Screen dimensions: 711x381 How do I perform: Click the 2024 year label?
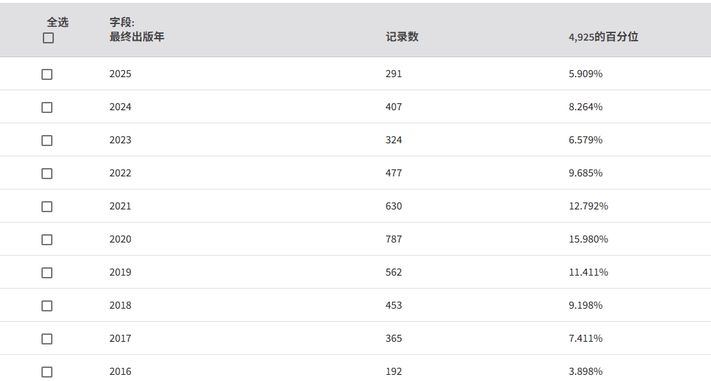[x=120, y=107]
